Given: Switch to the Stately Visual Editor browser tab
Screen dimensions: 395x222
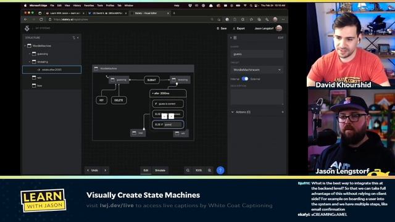Looking at the screenshot, I should [x=149, y=13].
